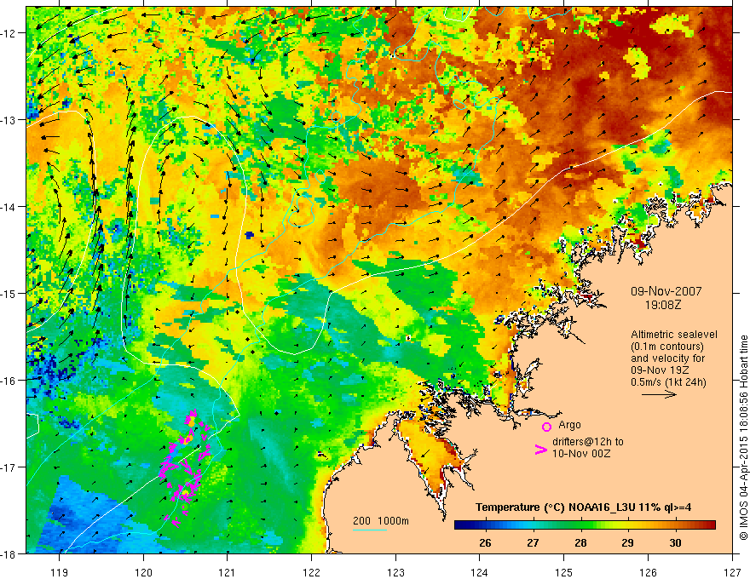Click the latitude axis label -15
The height and width of the screenshot is (579, 750).
click(x=9, y=294)
